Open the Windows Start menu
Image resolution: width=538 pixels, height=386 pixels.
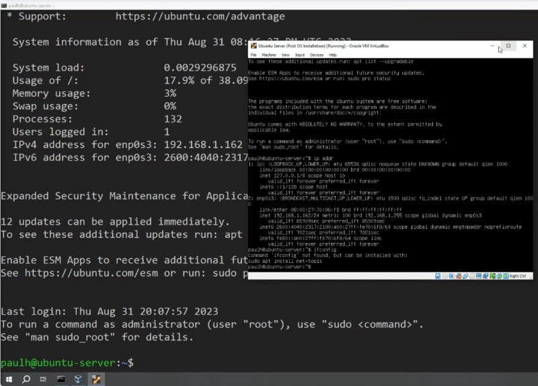click(9, 379)
